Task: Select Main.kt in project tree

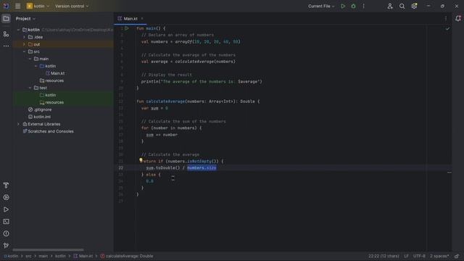Action: (x=55, y=73)
